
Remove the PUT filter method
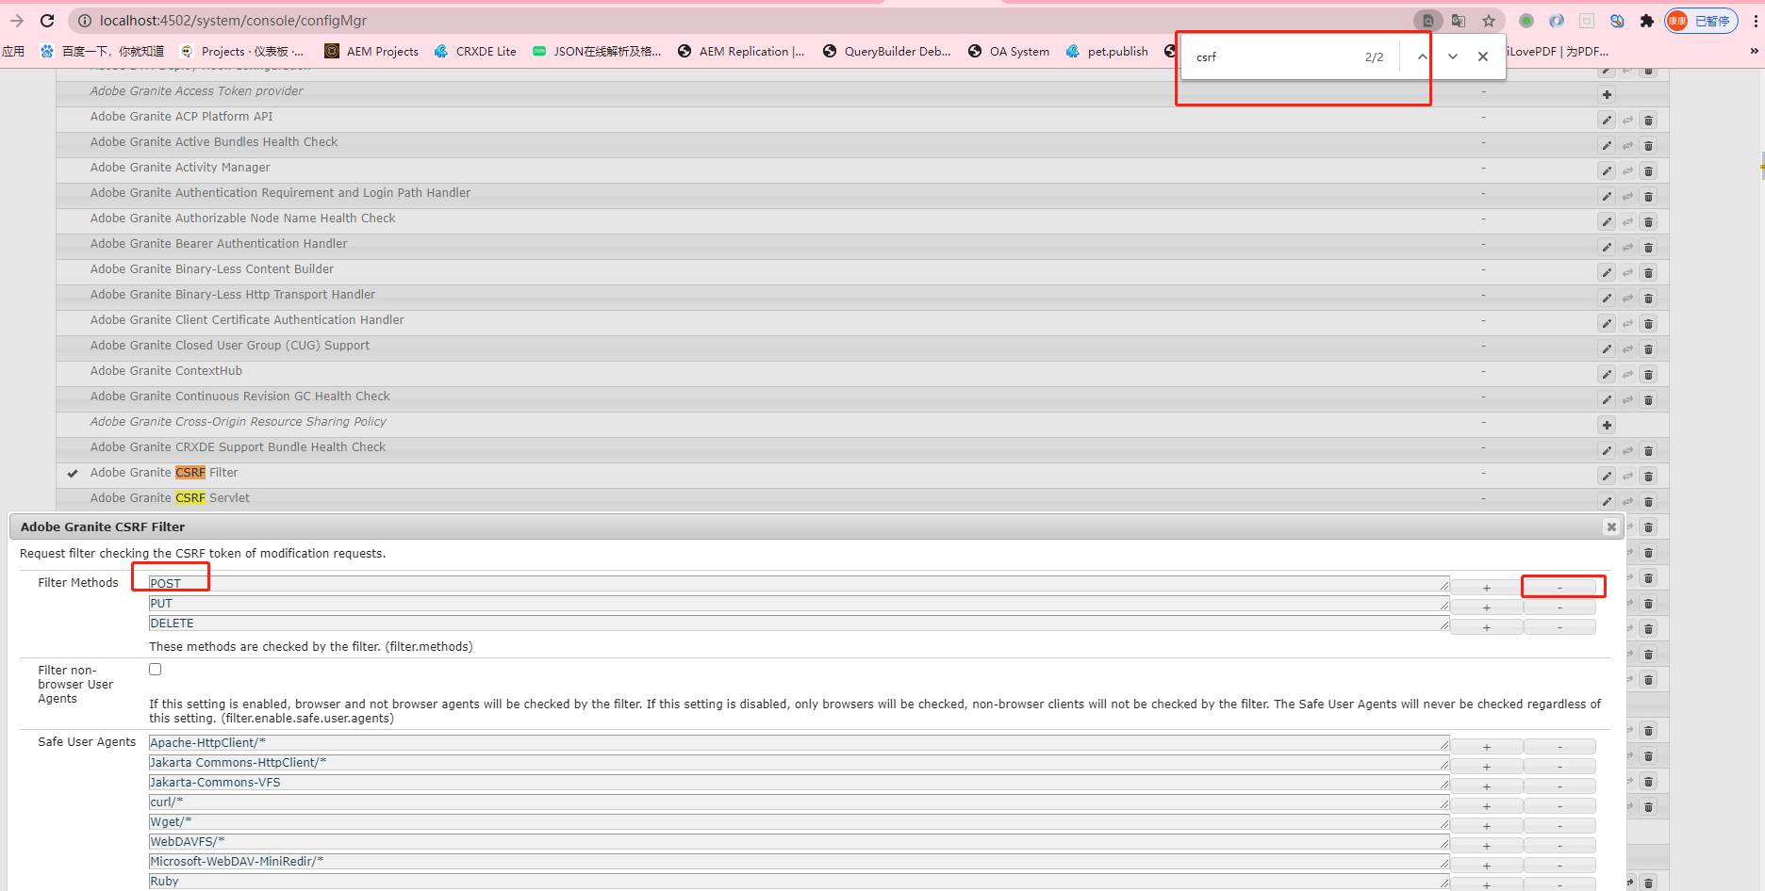pyautogui.click(x=1559, y=607)
